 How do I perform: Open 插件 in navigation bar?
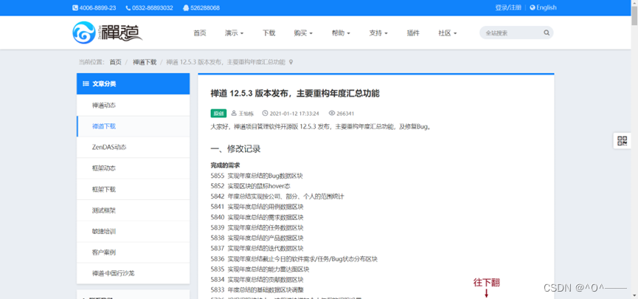pyautogui.click(x=413, y=33)
